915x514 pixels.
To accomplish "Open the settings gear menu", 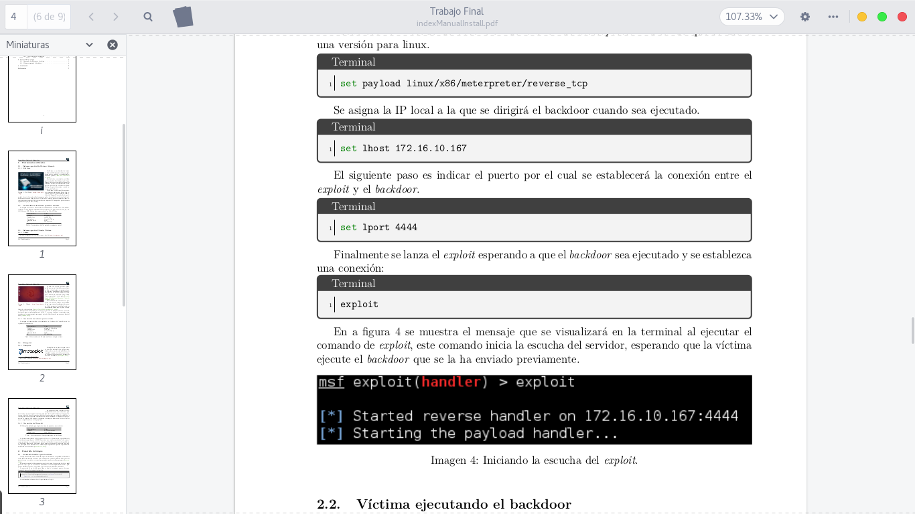I will tap(805, 17).
